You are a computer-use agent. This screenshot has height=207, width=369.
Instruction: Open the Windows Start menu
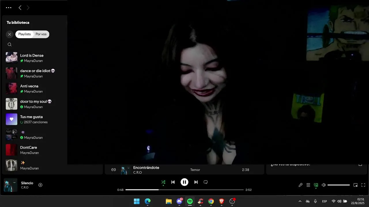tap(137, 201)
